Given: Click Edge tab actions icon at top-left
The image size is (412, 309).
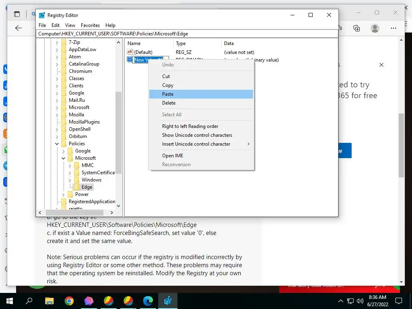Looking at the screenshot, I should click(x=17, y=14).
